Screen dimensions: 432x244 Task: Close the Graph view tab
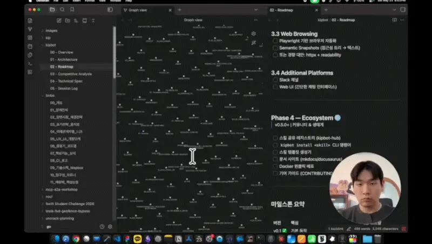click(170, 10)
